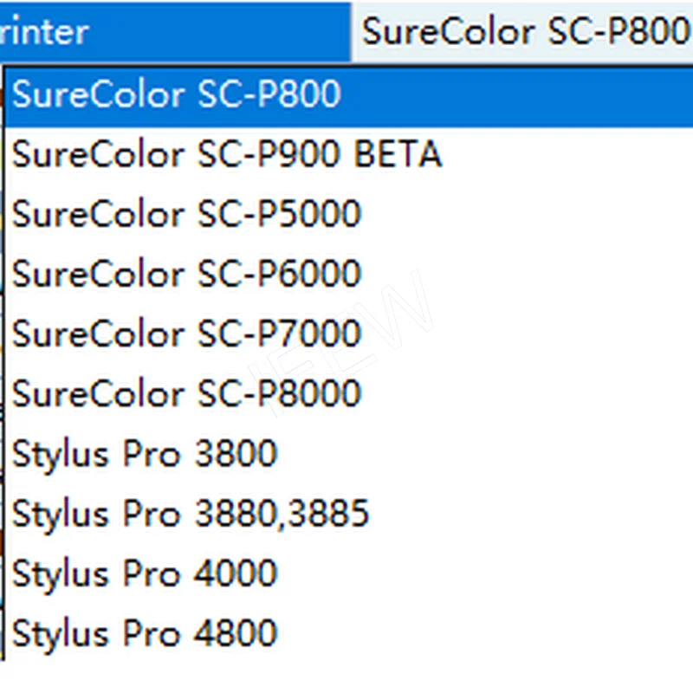Change selection to SureColor P7000 model
The image size is (693, 693).
(x=186, y=334)
